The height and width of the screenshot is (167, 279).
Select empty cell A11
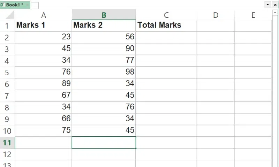coord(44,143)
